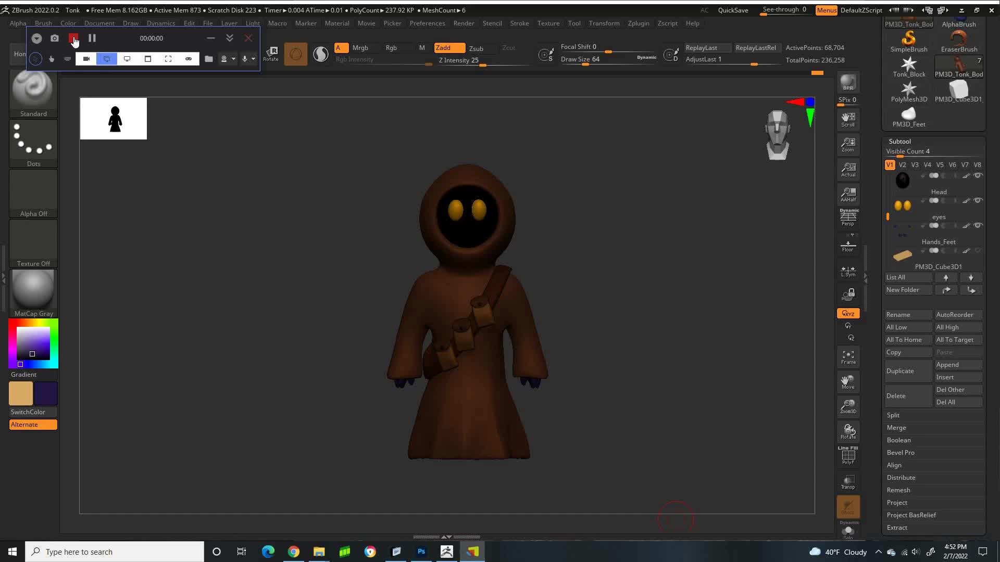Image resolution: width=1000 pixels, height=562 pixels.
Task: Open the microphone dropdown arrow
Action: pyautogui.click(x=253, y=59)
